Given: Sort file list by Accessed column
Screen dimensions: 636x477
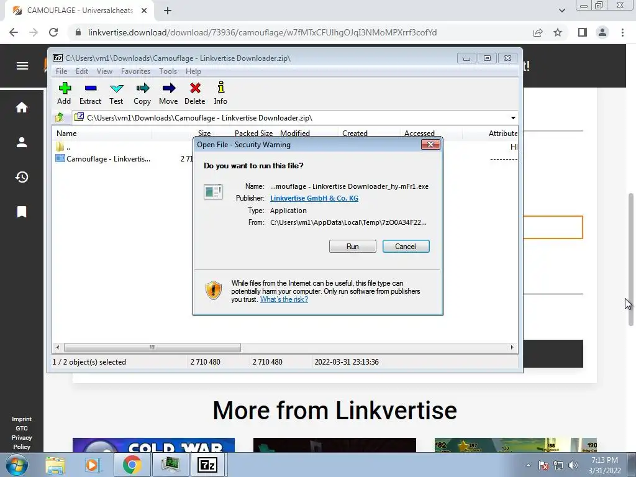Looking at the screenshot, I should [431, 133].
